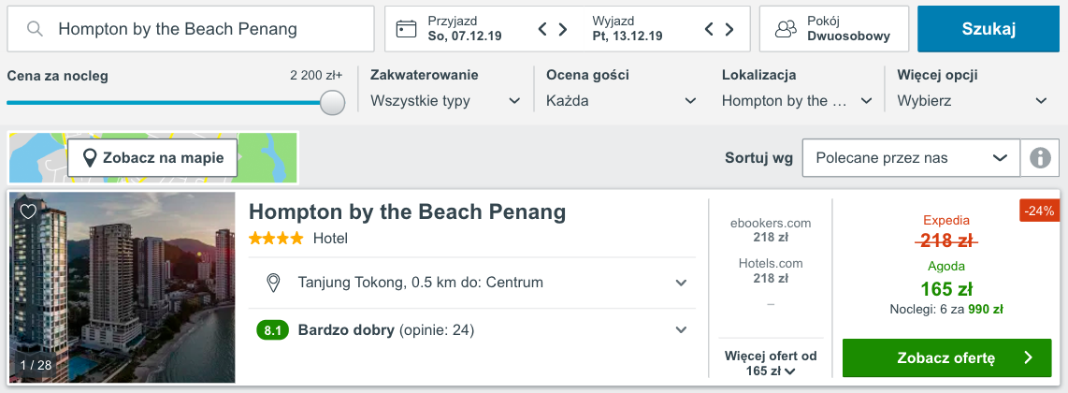Open the Więcej opcji dropdown

pos(972,101)
